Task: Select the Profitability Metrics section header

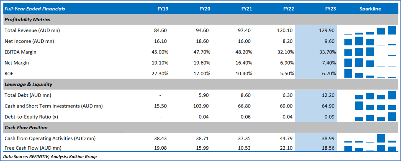Action: tap(27, 20)
